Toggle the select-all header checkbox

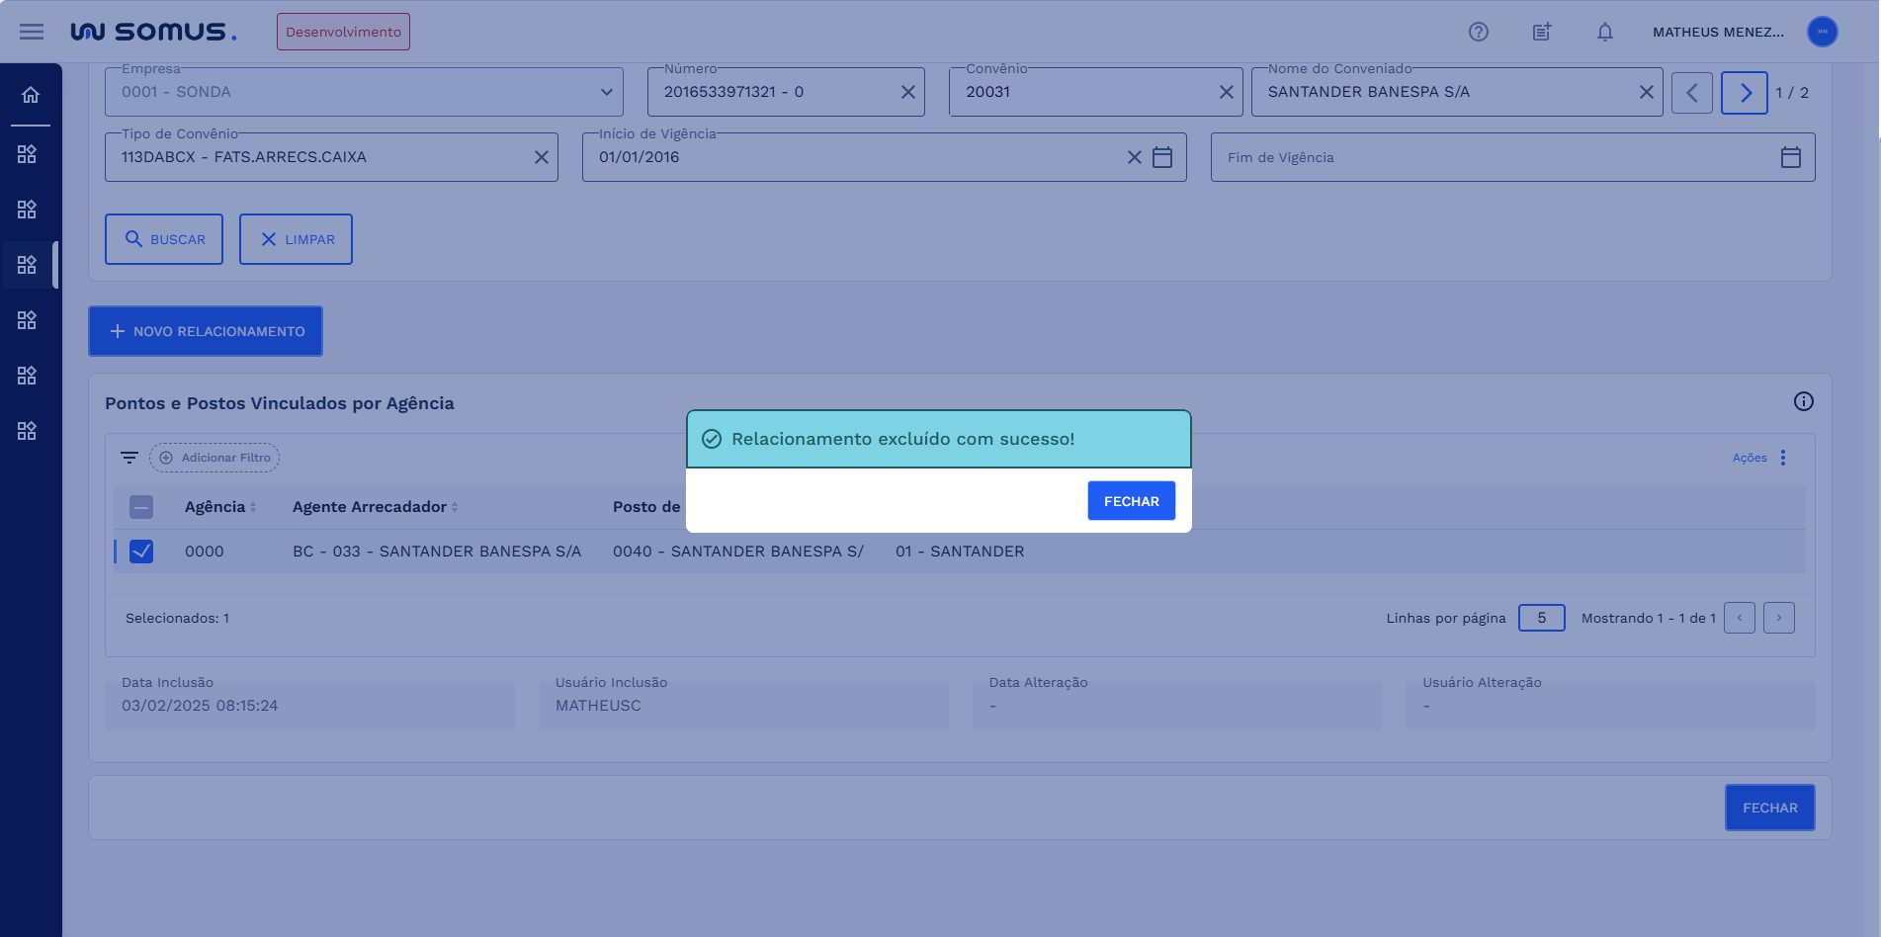coord(141,507)
